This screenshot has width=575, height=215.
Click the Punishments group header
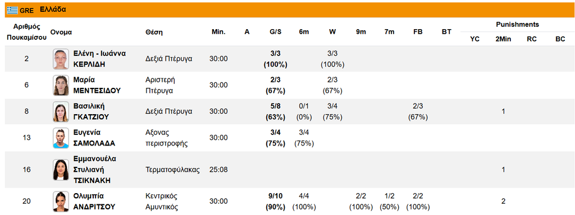pos(517,25)
